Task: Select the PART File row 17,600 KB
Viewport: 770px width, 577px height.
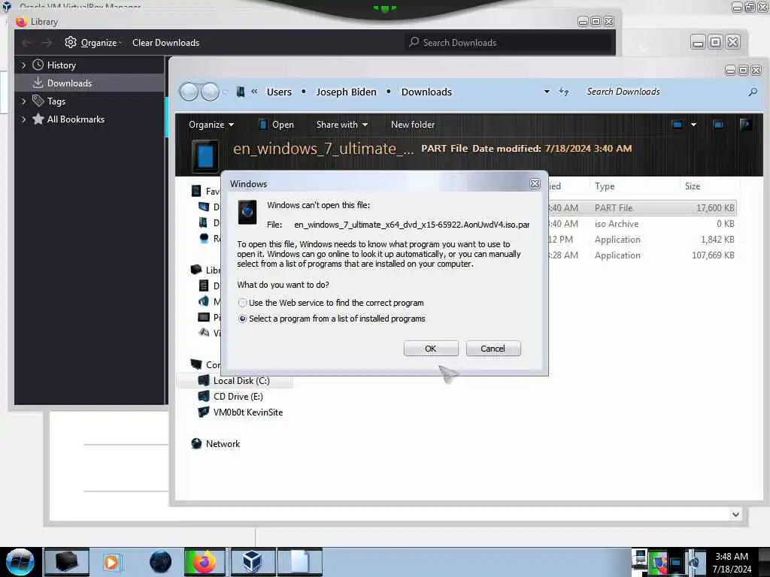Action: pos(642,207)
